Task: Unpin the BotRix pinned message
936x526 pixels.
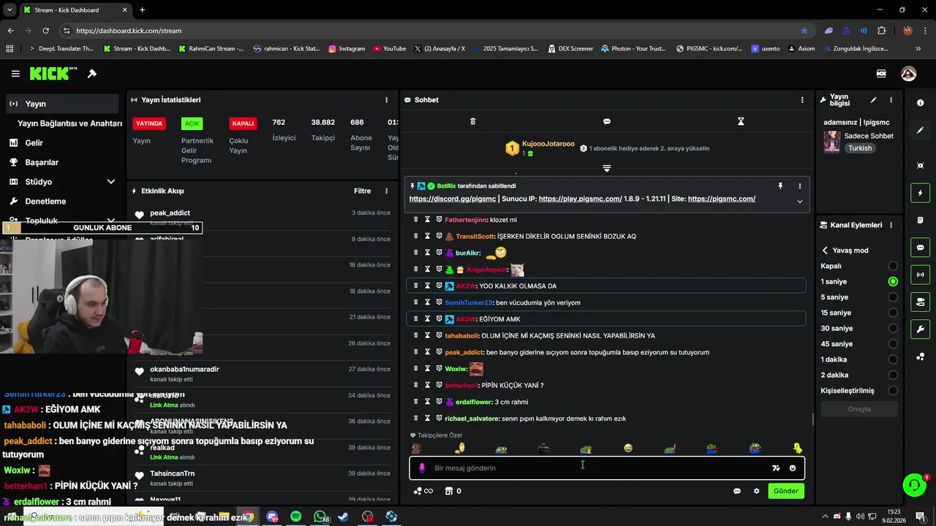Action: [780, 186]
